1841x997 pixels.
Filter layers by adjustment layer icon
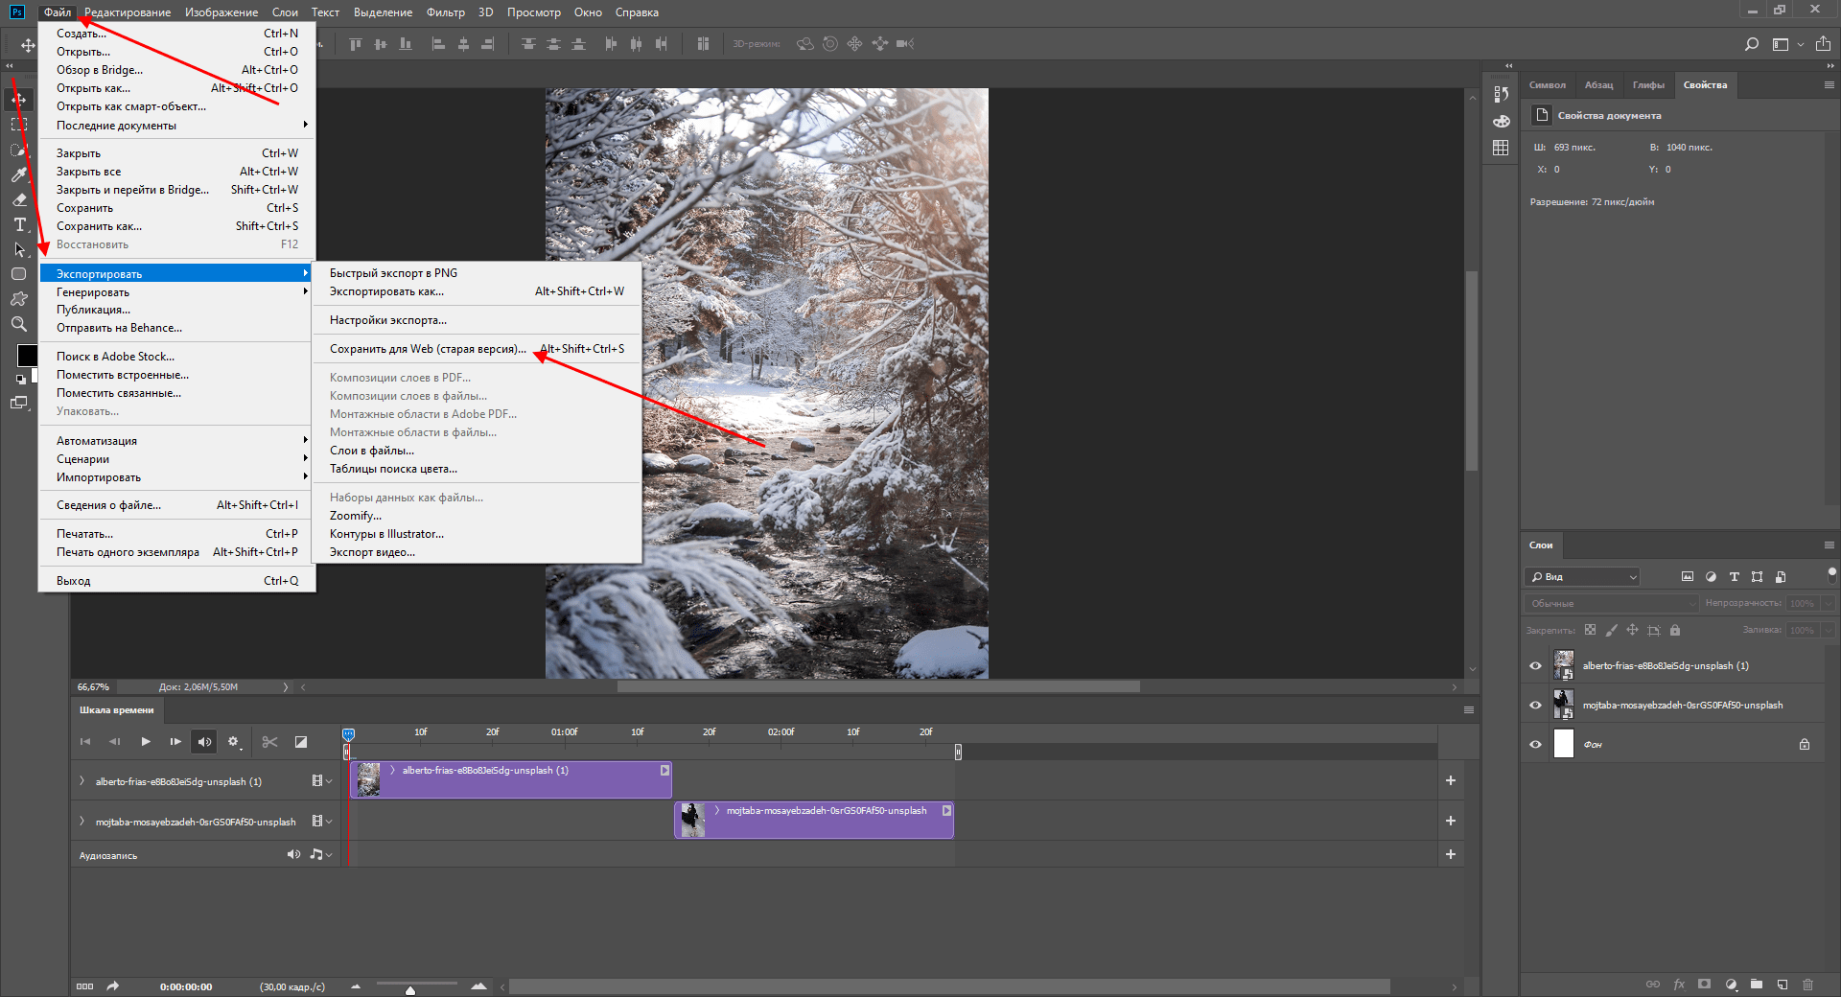(1711, 576)
